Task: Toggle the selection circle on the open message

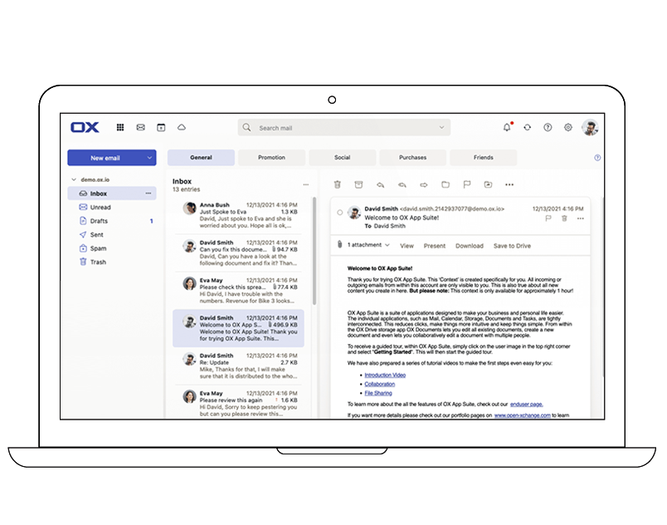Action: pyautogui.click(x=339, y=212)
